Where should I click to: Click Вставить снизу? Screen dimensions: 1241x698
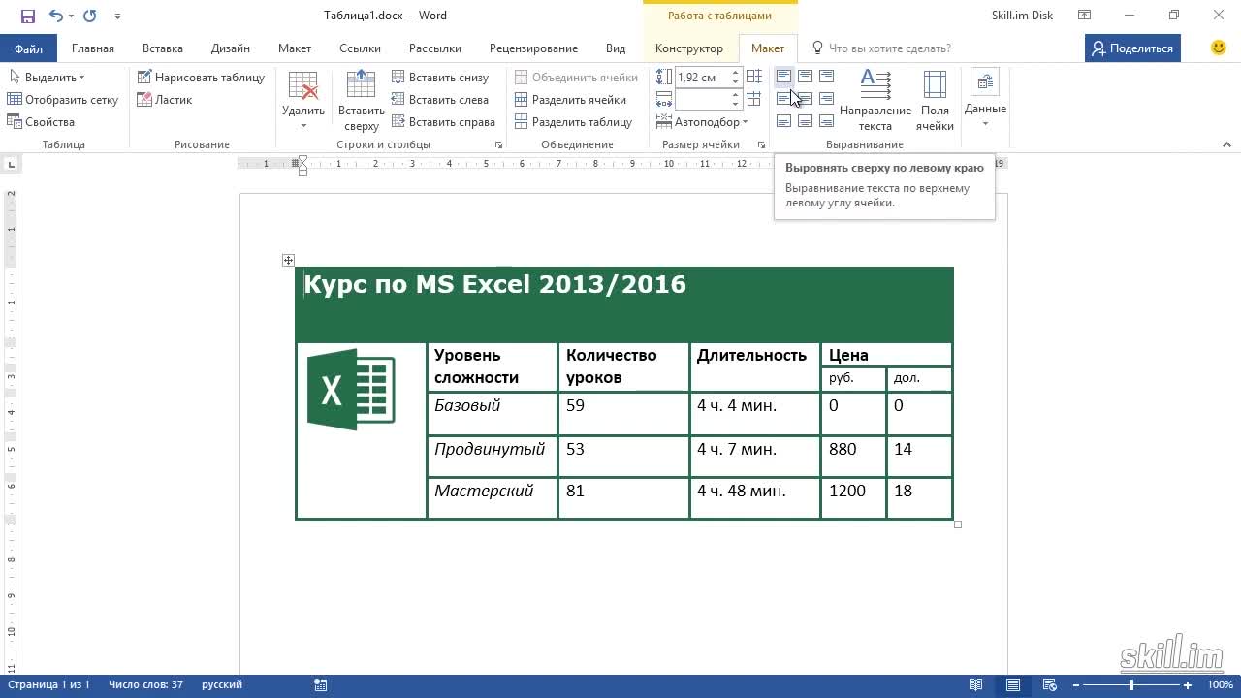point(440,78)
